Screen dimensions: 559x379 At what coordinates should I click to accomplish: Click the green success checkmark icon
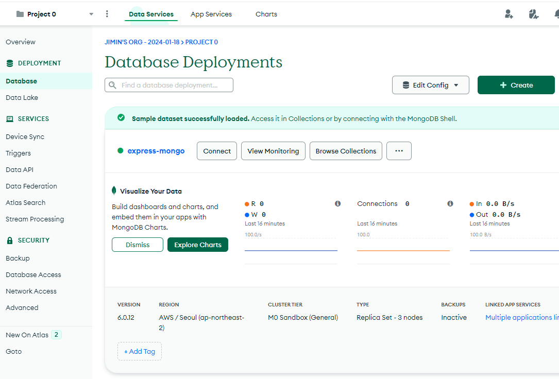121,117
